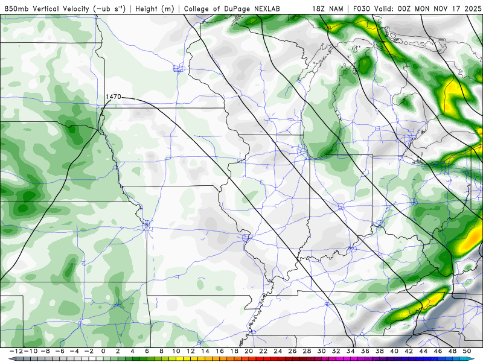Click the 36 value on the color scale

tap(365, 351)
